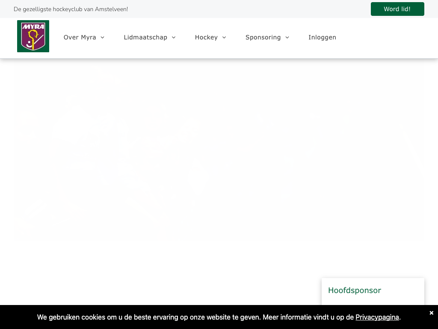Expand the chevron next to Lidmaatschap
The width and height of the screenshot is (438, 329).
(174, 38)
